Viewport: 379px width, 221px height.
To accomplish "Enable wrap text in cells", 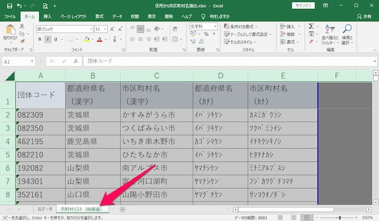I will [175, 29].
